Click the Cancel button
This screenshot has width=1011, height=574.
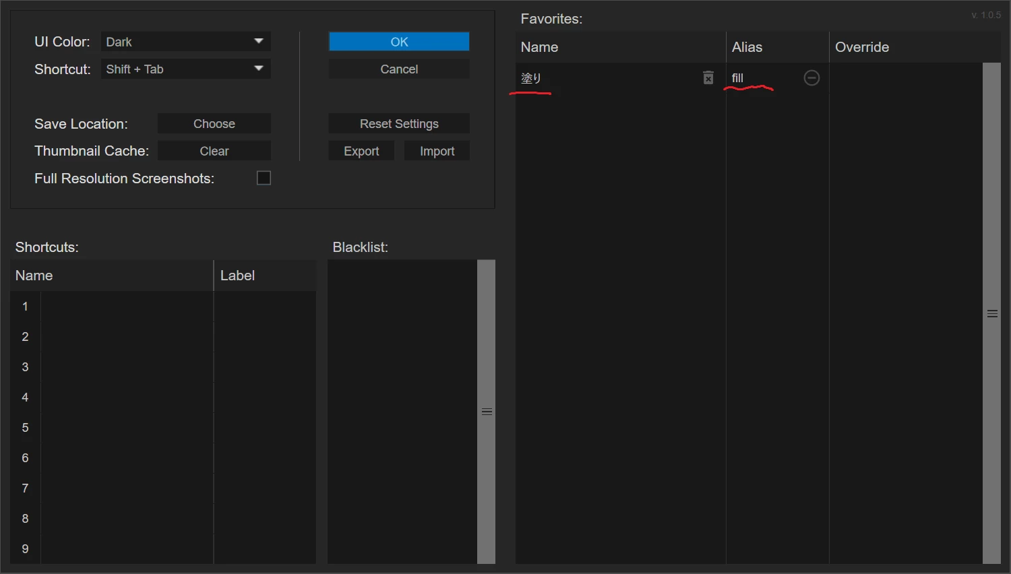coord(399,69)
